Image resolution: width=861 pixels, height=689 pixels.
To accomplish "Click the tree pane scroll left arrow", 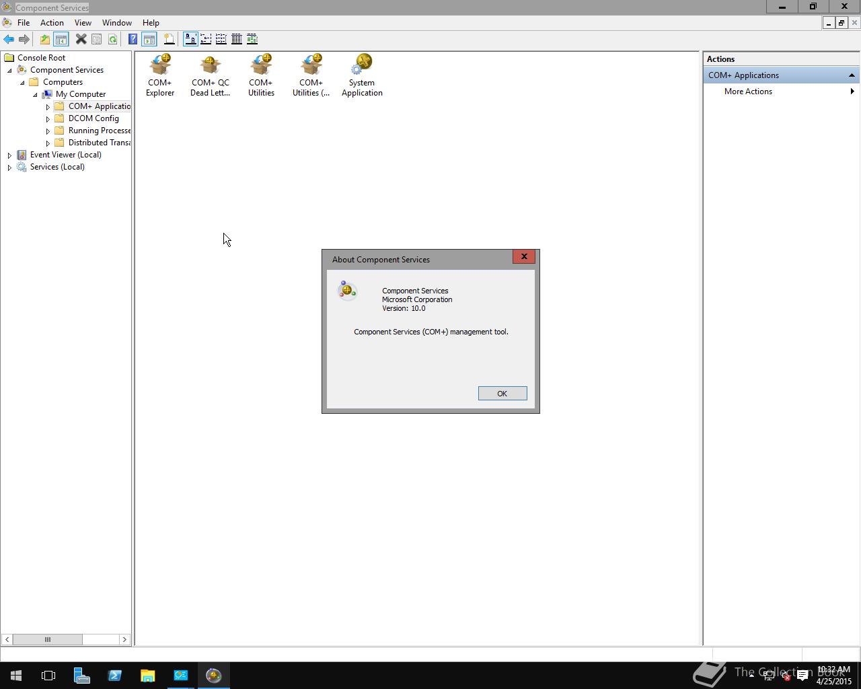I will (7, 639).
